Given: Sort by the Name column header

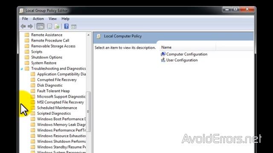Looking at the screenshot, I should (x=188, y=47).
